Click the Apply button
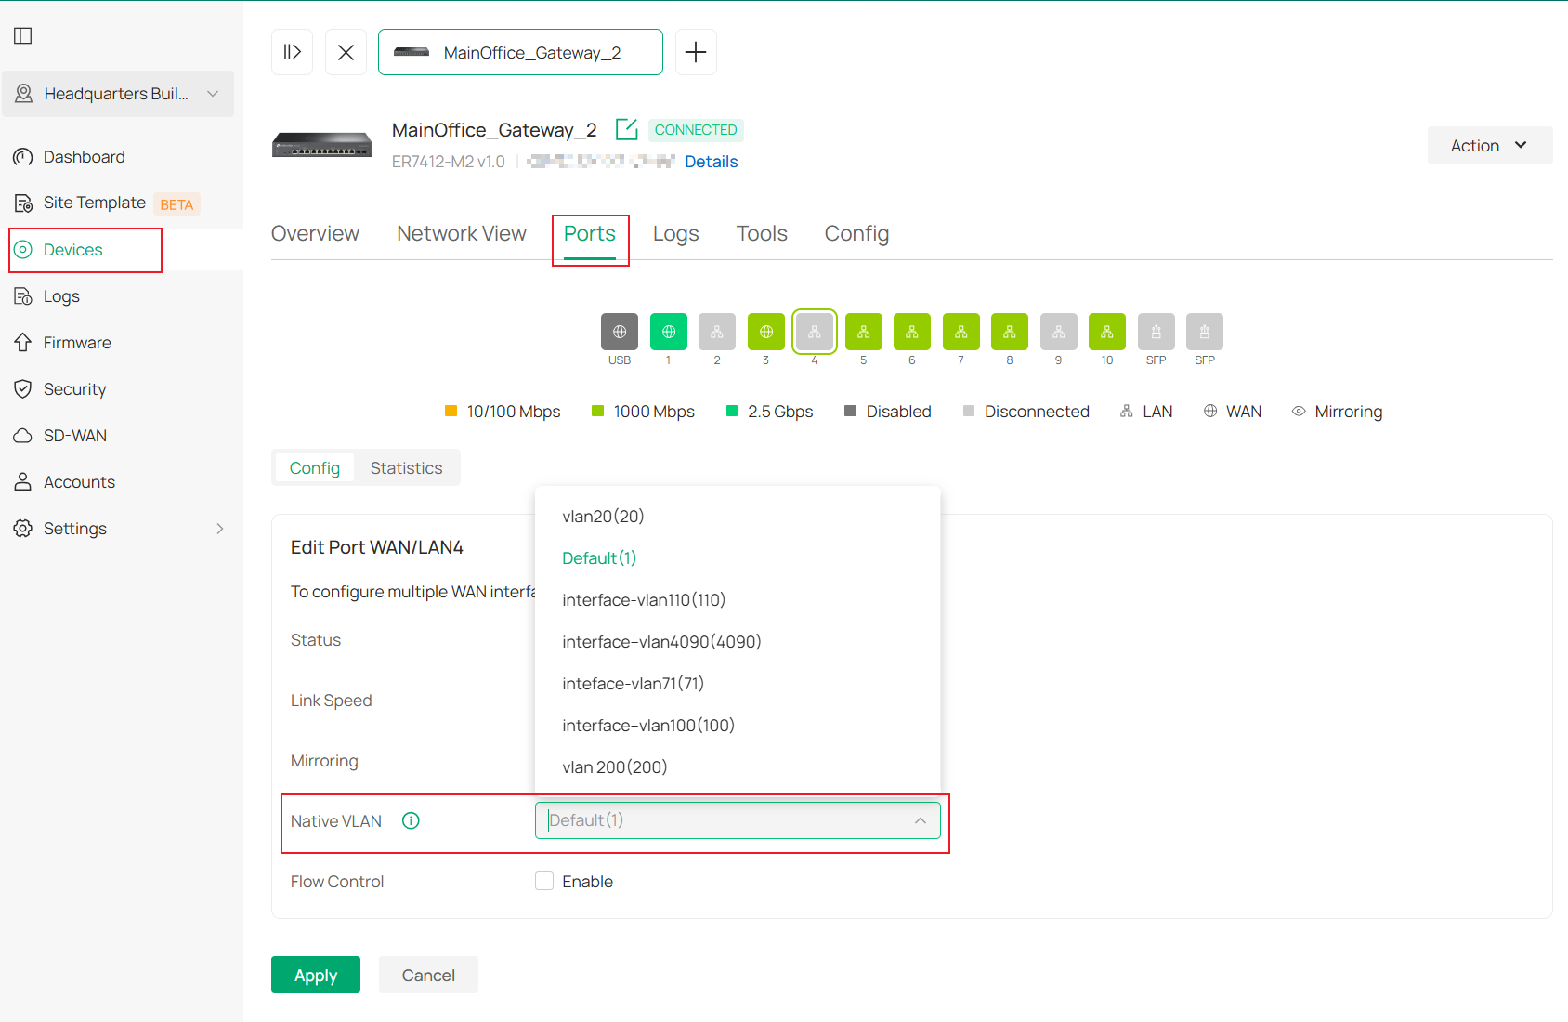The width and height of the screenshot is (1568, 1022). click(x=315, y=975)
